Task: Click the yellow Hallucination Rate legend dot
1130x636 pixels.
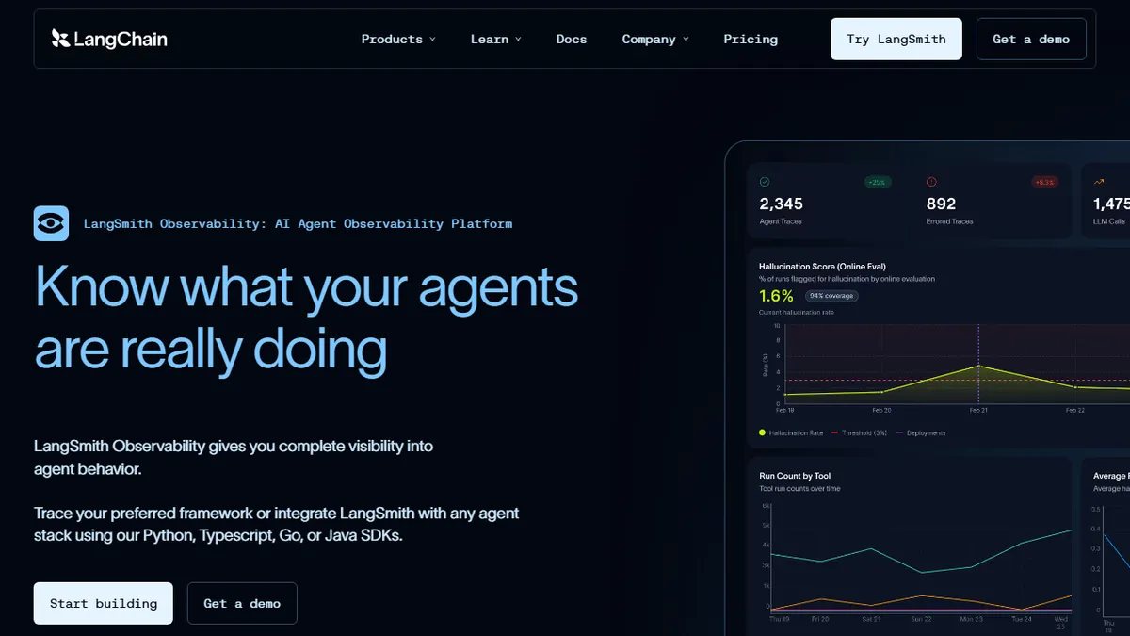Action: [762, 432]
